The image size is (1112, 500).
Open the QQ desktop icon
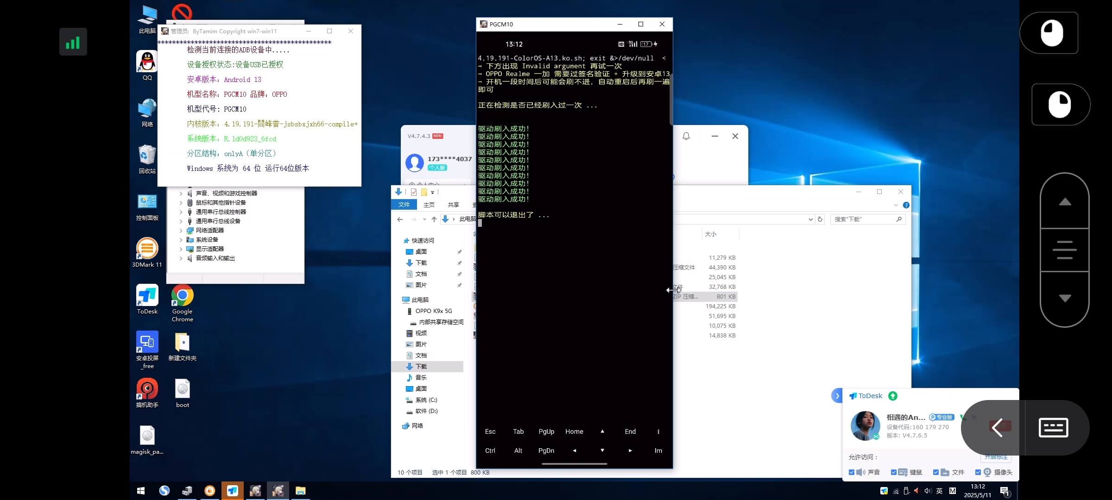coord(147,62)
